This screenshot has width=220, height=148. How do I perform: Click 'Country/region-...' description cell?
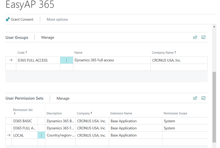[x=60, y=135]
